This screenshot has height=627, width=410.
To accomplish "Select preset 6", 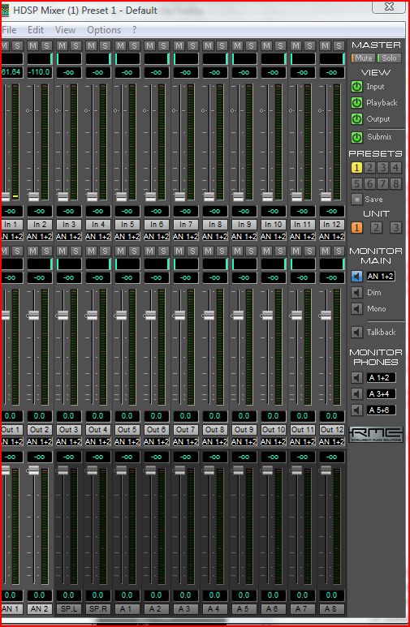I will tap(369, 183).
